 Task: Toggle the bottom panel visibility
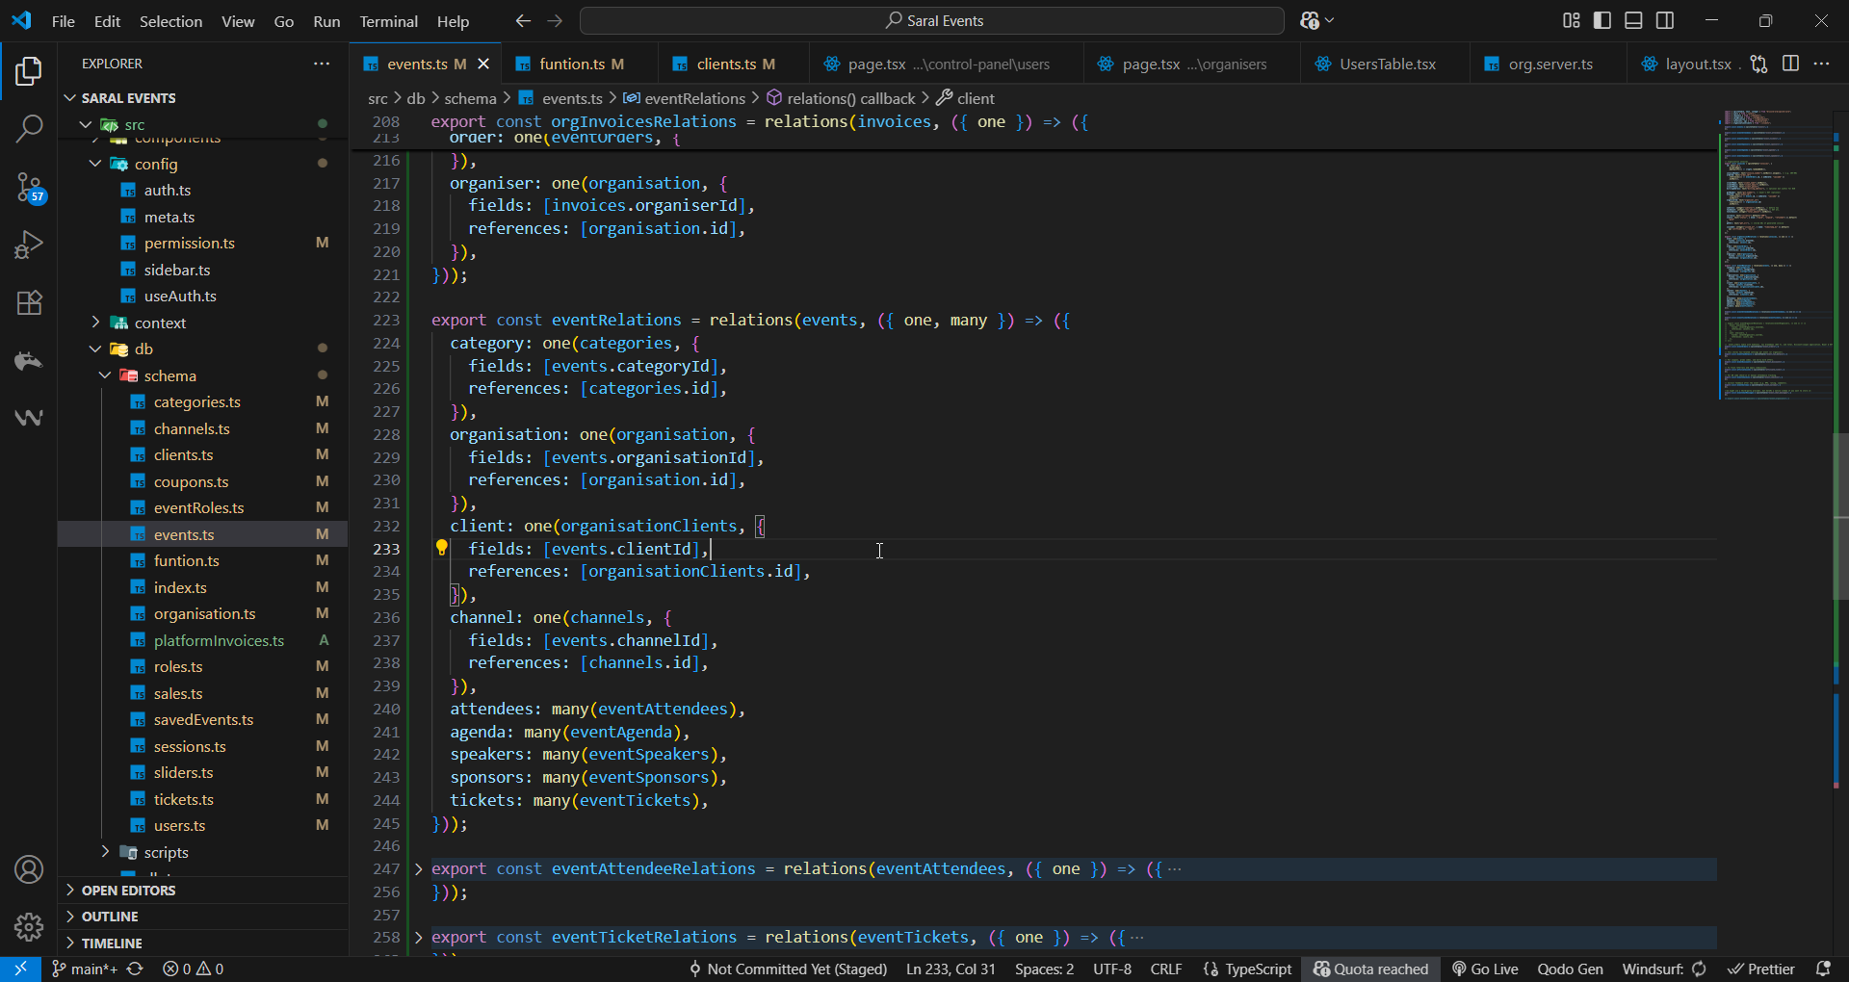(x=1633, y=20)
